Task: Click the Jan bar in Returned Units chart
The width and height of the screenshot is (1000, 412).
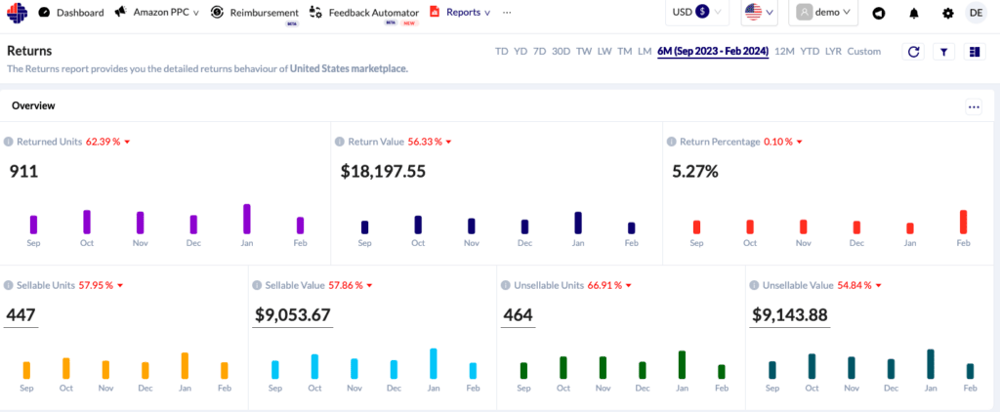Action: coord(247,219)
